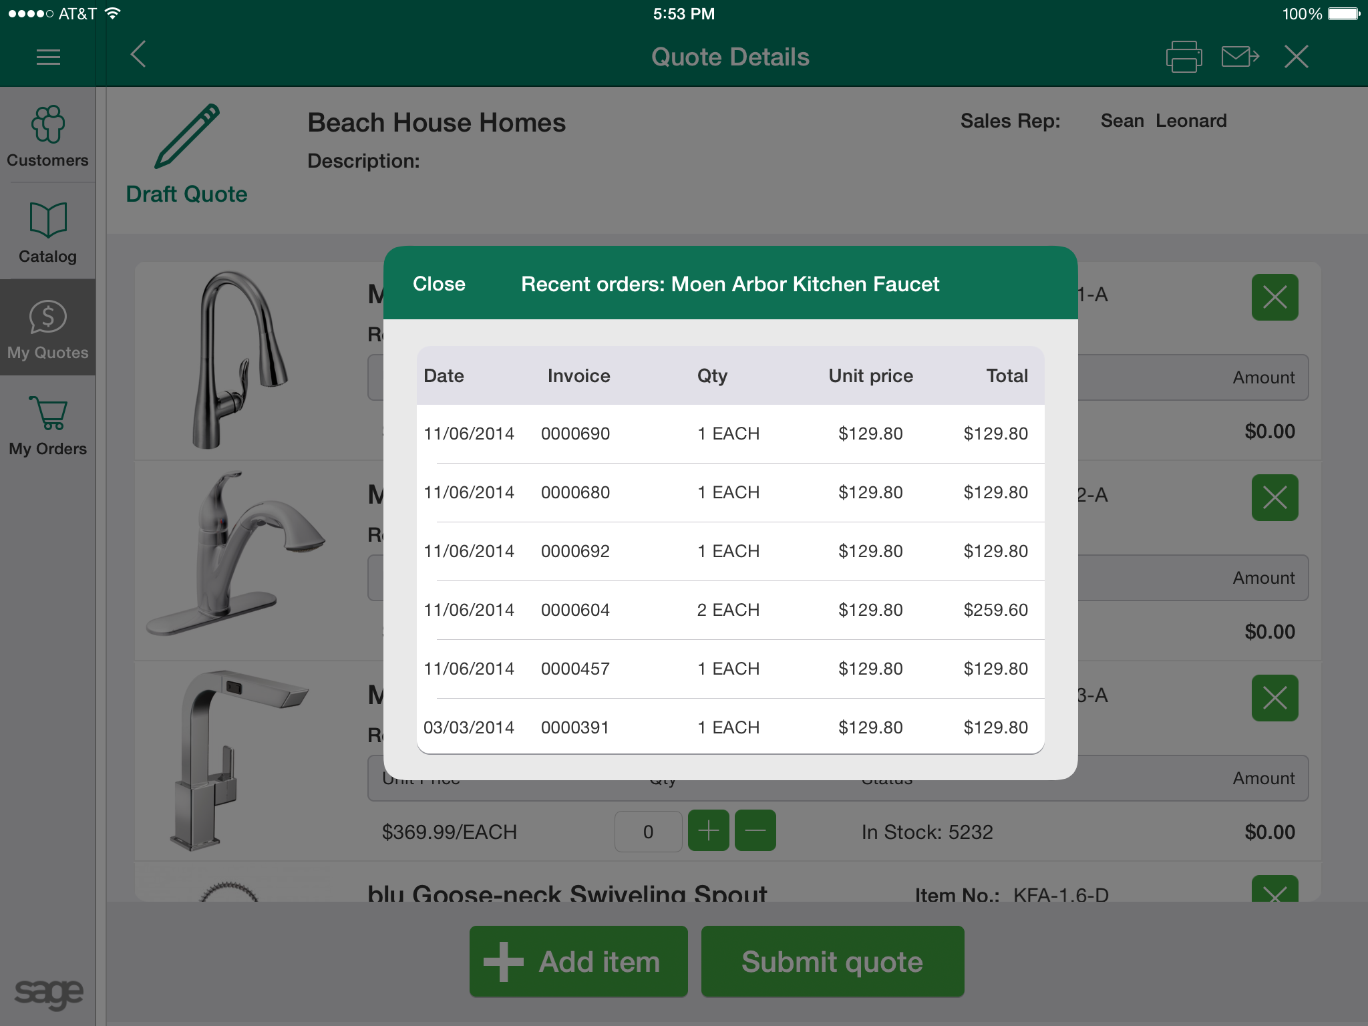Navigate back using the back chevron
The height and width of the screenshot is (1026, 1368).
[x=138, y=56]
